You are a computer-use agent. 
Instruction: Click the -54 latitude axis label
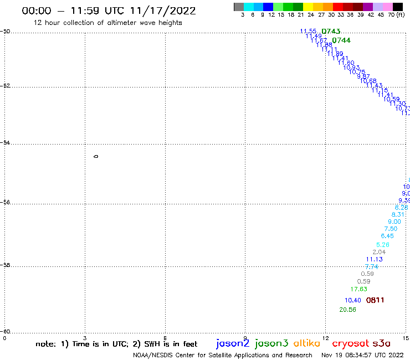[5, 143]
